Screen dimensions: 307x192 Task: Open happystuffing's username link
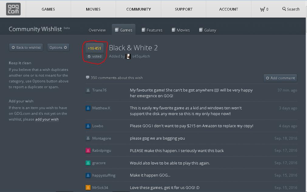[104, 175]
